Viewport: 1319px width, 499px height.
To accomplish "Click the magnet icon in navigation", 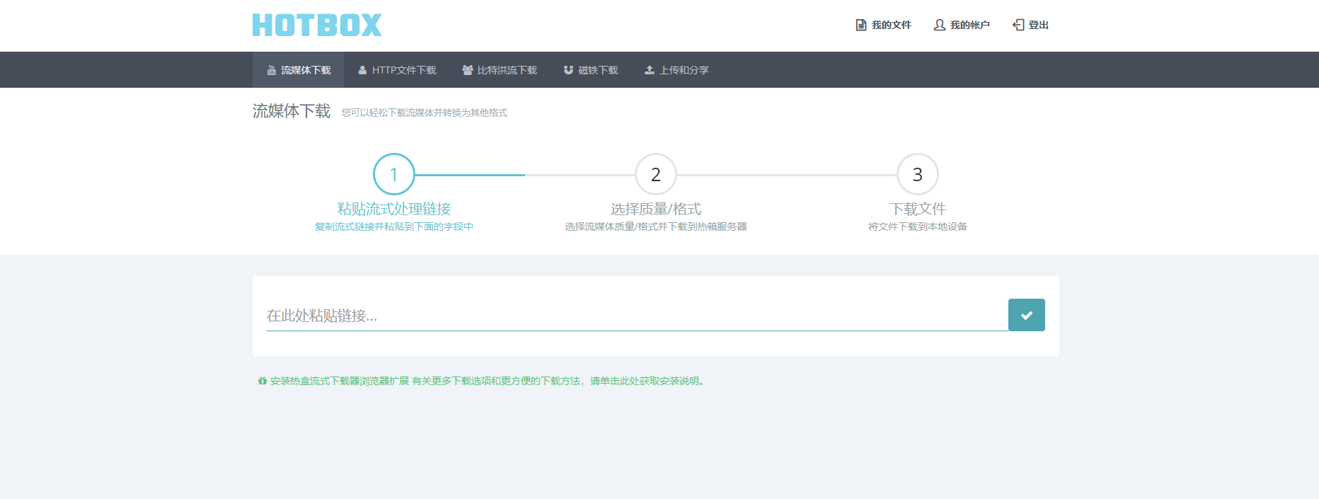I will click(568, 70).
